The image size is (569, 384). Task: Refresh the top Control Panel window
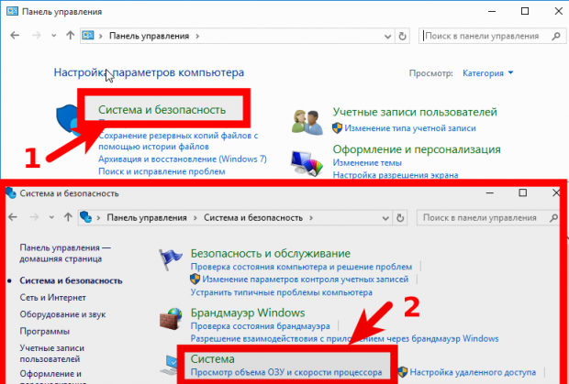click(x=402, y=36)
